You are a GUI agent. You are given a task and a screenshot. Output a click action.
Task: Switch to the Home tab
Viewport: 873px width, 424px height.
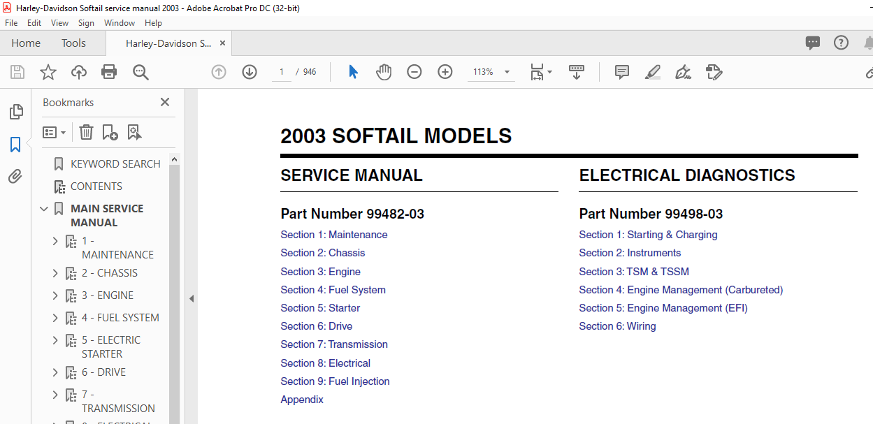point(26,43)
